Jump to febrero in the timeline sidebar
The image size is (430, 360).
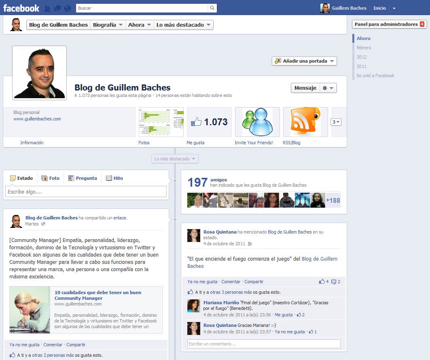click(364, 48)
